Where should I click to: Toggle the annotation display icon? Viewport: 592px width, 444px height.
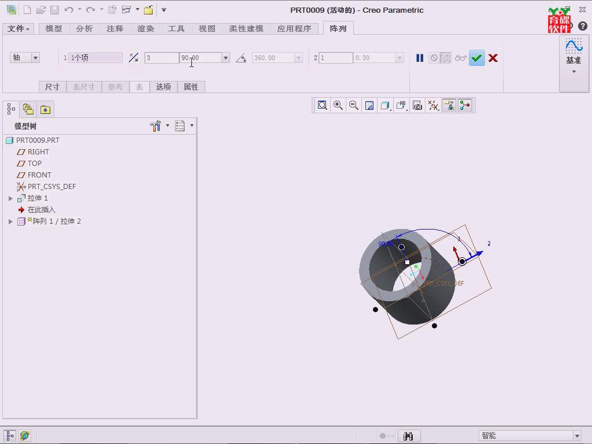[449, 105]
